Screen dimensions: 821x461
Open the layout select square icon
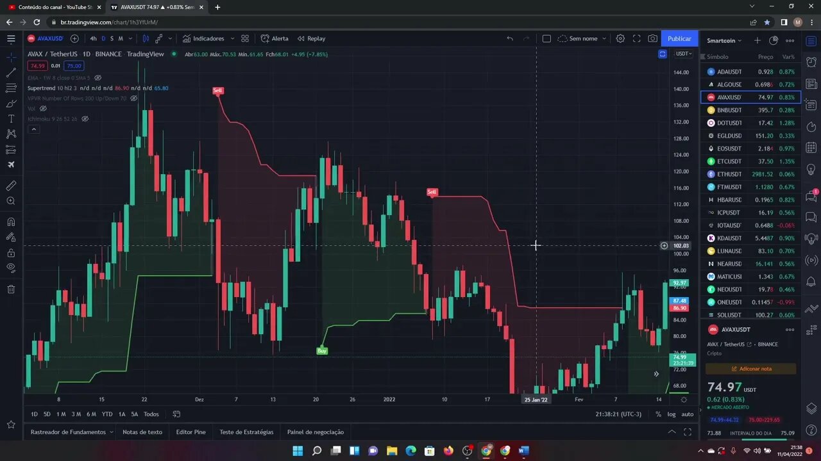pos(546,38)
